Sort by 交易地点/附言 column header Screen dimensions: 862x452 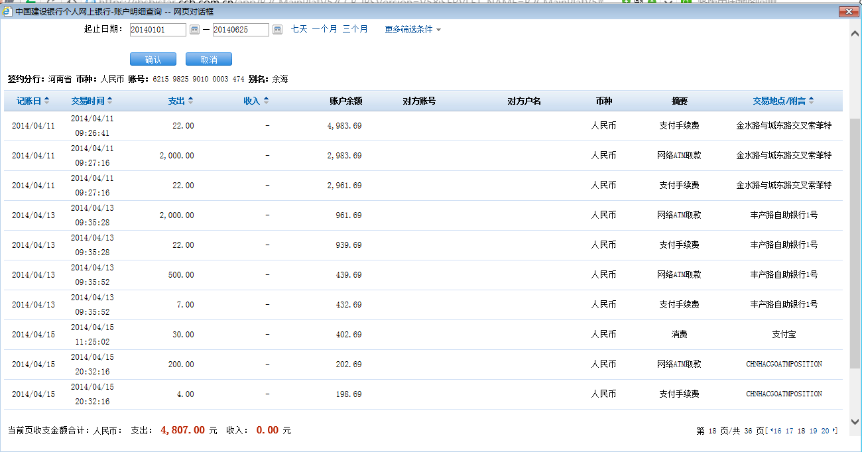point(782,101)
